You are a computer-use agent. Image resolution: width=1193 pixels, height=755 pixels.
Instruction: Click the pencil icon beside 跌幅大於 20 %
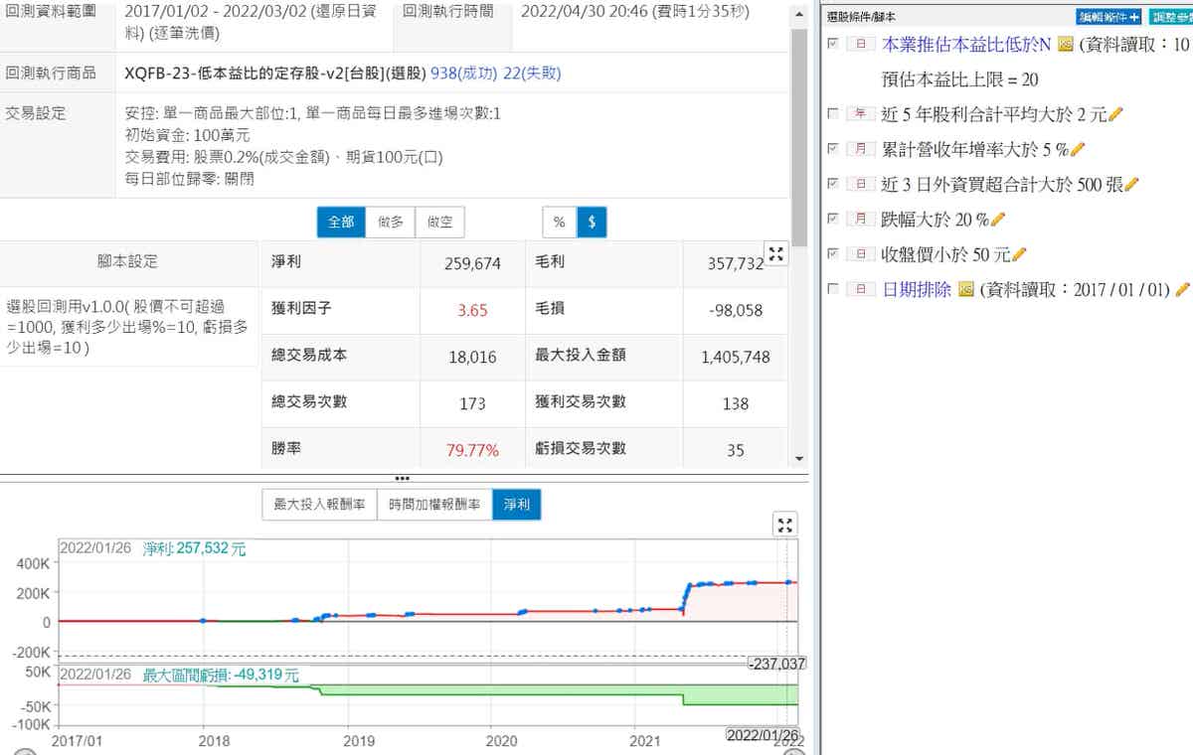coord(999,219)
